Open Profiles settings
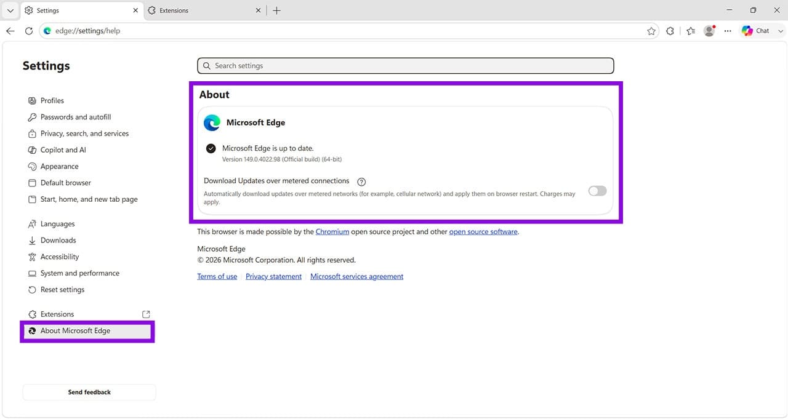The width and height of the screenshot is (788, 419). pyautogui.click(x=52, y=100)
